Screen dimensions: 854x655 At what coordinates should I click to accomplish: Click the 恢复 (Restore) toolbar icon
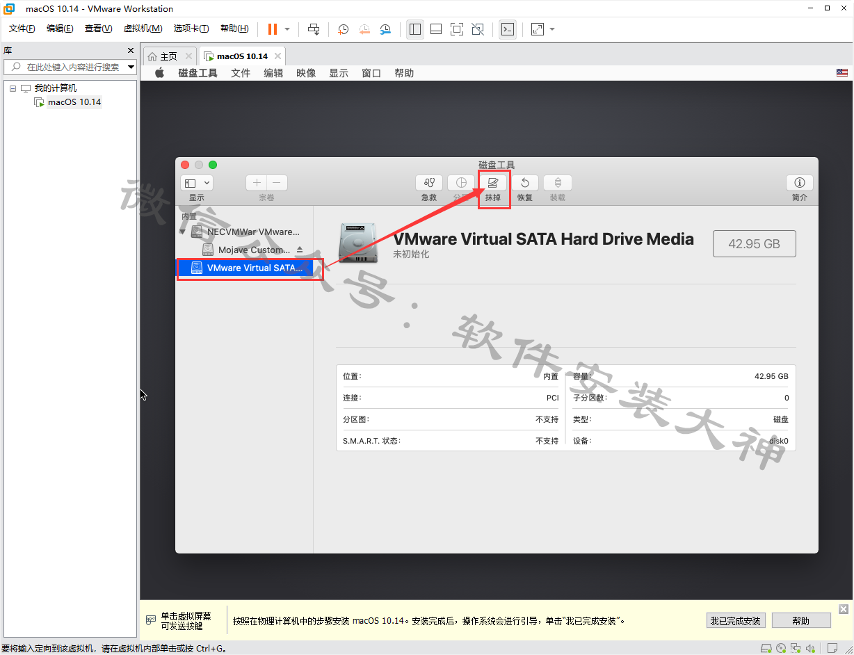point(525,183)
